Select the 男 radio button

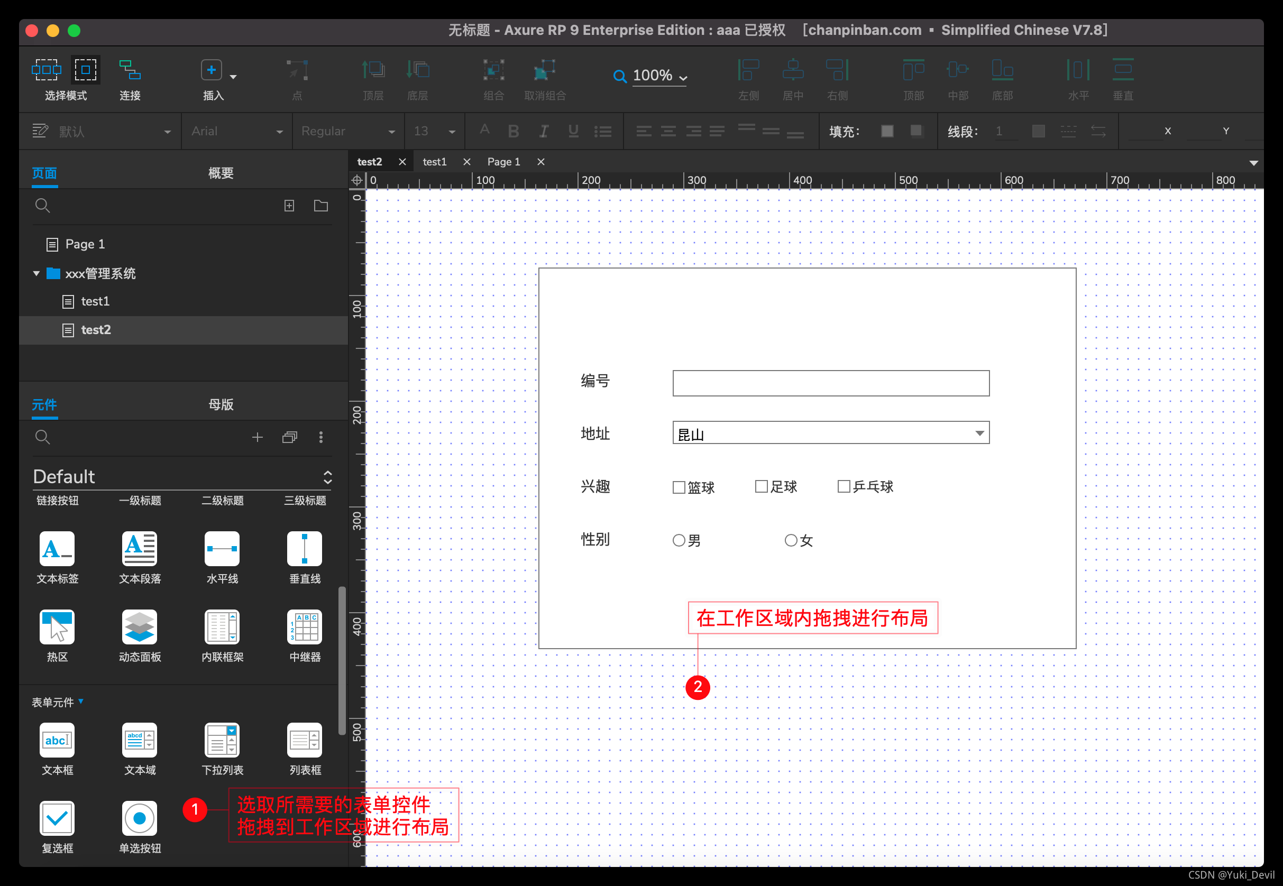pos(679,540)
